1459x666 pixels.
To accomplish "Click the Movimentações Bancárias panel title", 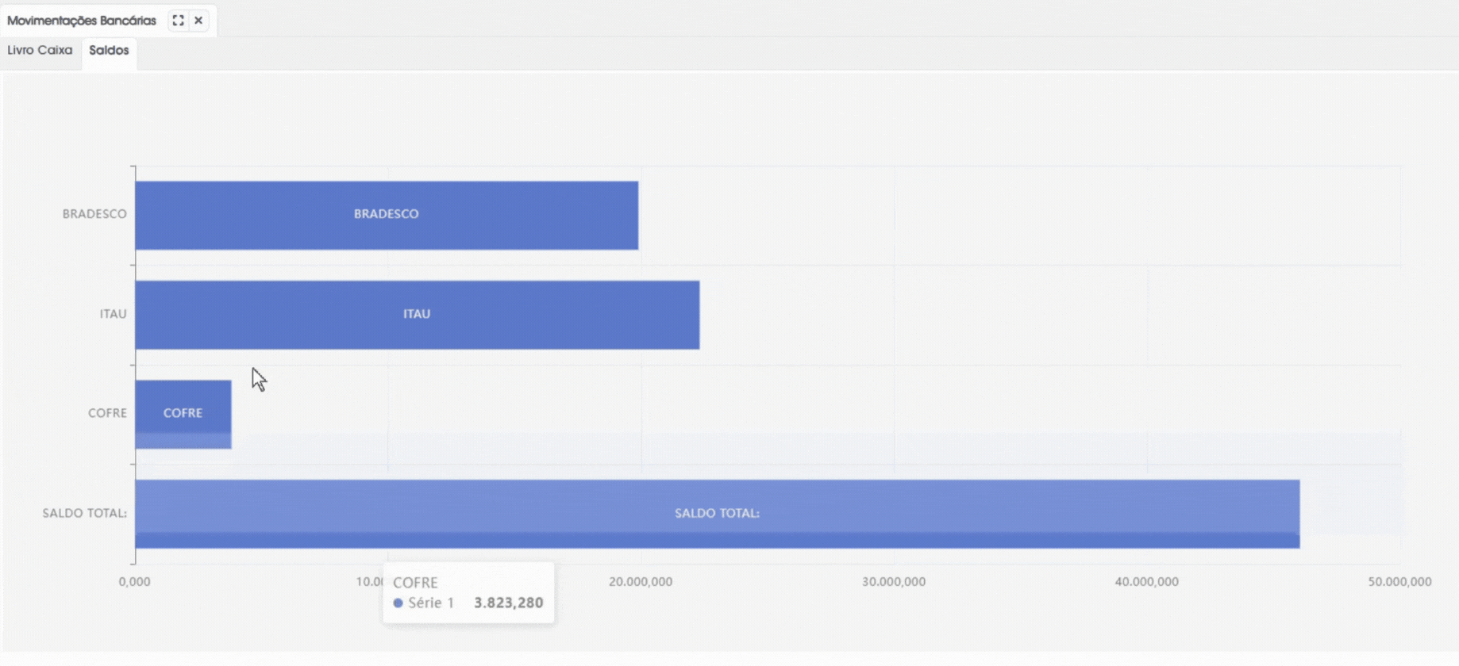I will click(82, 21).
